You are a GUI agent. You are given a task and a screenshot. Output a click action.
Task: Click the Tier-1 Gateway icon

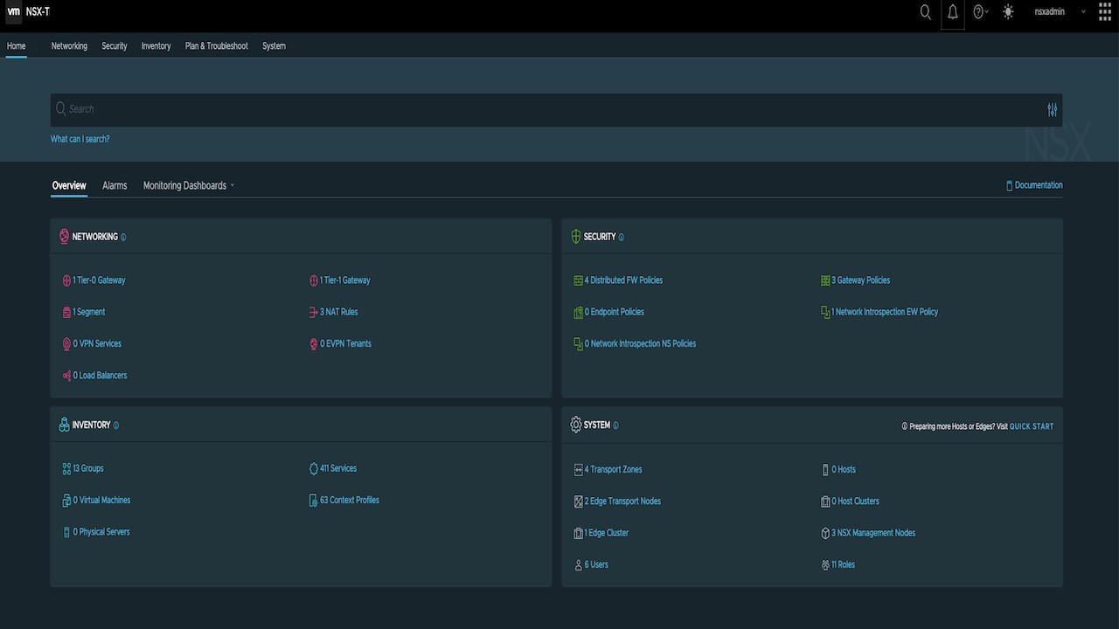[314, 280]
